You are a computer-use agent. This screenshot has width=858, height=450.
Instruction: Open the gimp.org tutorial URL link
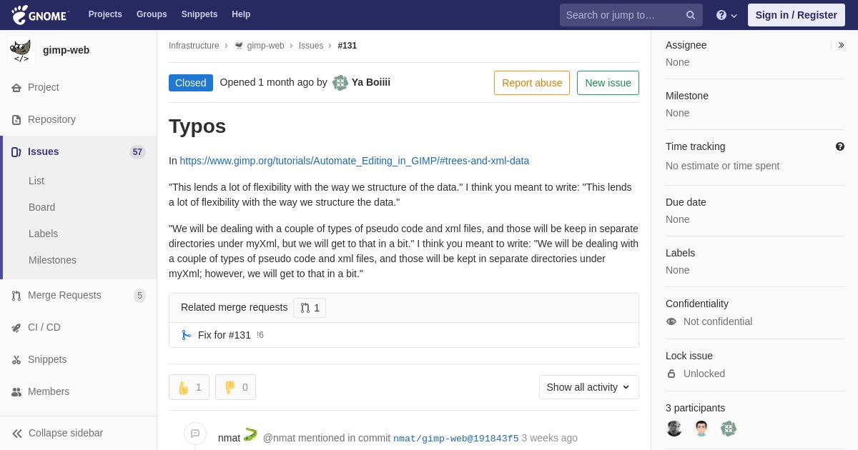click(355, 161)
